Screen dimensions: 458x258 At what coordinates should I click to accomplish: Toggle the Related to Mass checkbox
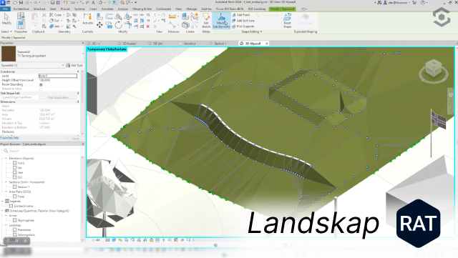pos(41,89)
